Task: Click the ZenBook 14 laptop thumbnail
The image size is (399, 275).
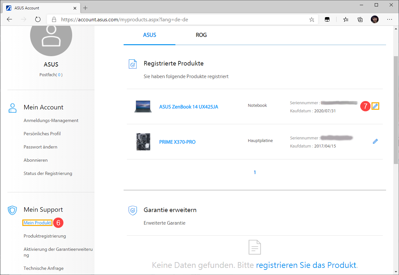Action: tap(143, 107)
